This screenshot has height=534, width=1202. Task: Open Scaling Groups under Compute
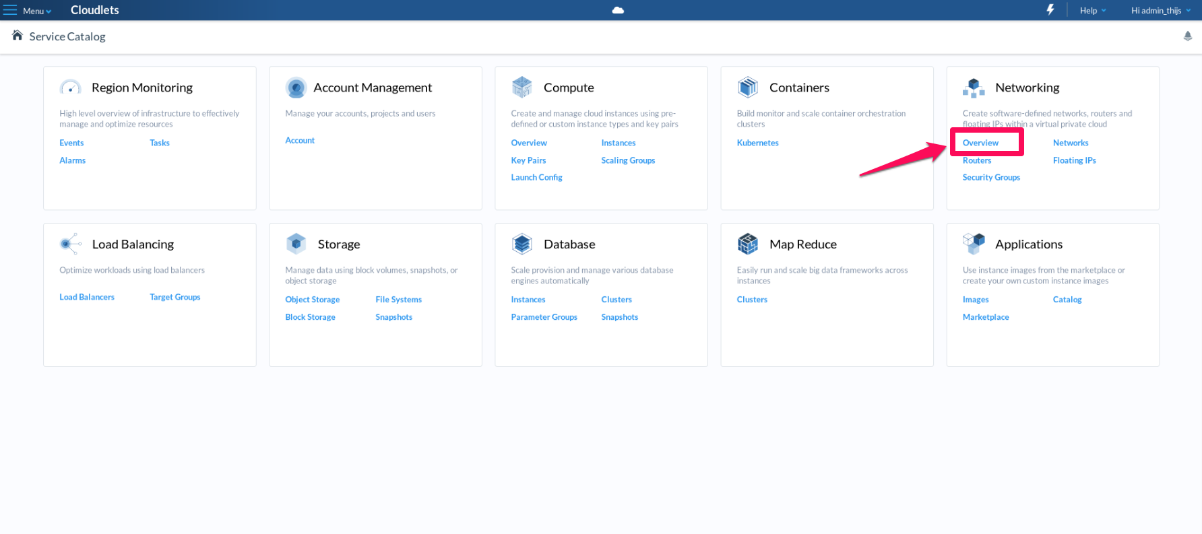click(627, 160)
